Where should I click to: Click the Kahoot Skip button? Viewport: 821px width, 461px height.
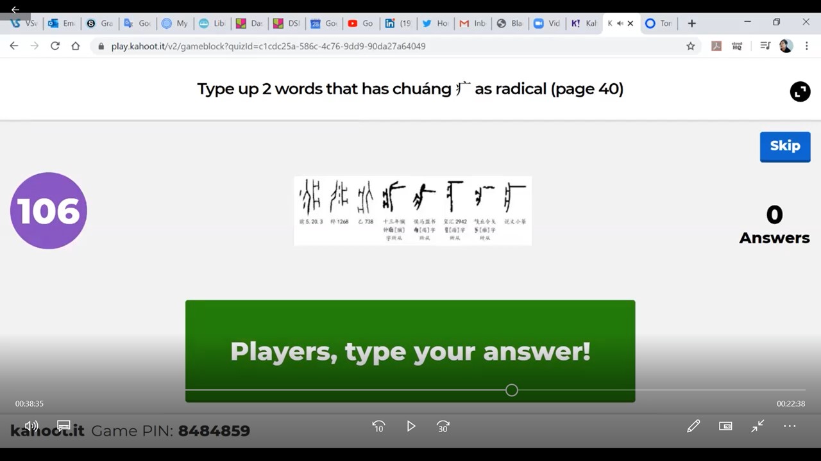click(784, 146)
